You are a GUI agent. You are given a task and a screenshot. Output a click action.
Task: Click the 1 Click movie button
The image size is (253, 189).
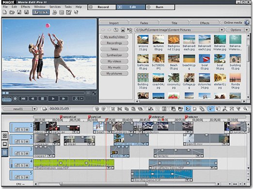coord(41,12)
